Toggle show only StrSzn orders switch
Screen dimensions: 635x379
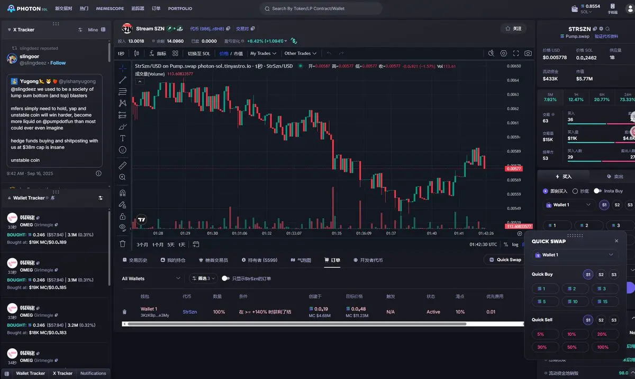tap(226, 278)
